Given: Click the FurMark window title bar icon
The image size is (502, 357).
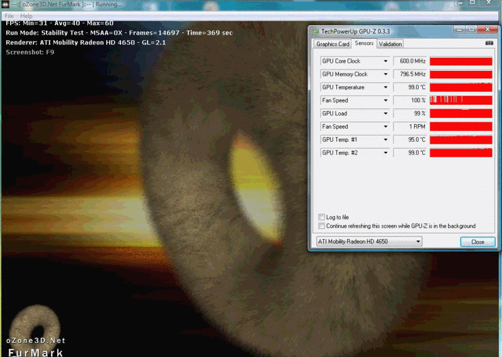Looking at the screenshot, I should point(6,4).
